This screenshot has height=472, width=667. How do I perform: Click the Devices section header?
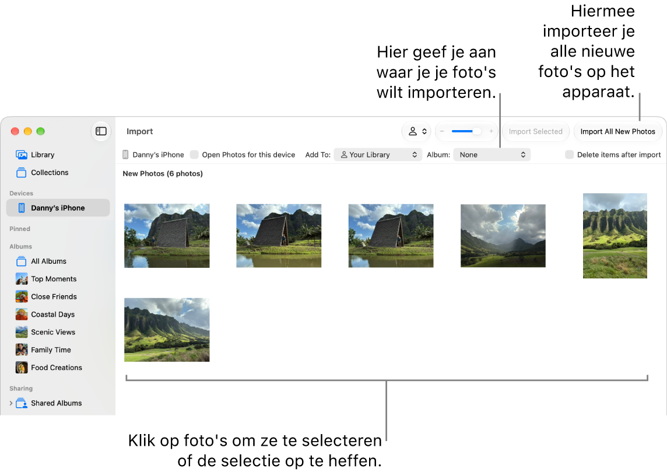21,193
